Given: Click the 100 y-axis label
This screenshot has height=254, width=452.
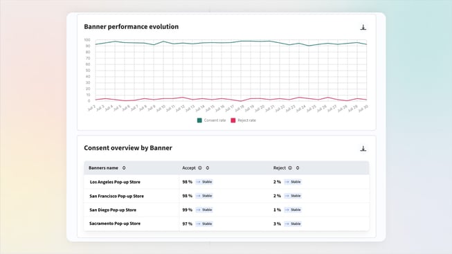Looking at the screenshot, I should coord(87,39).
